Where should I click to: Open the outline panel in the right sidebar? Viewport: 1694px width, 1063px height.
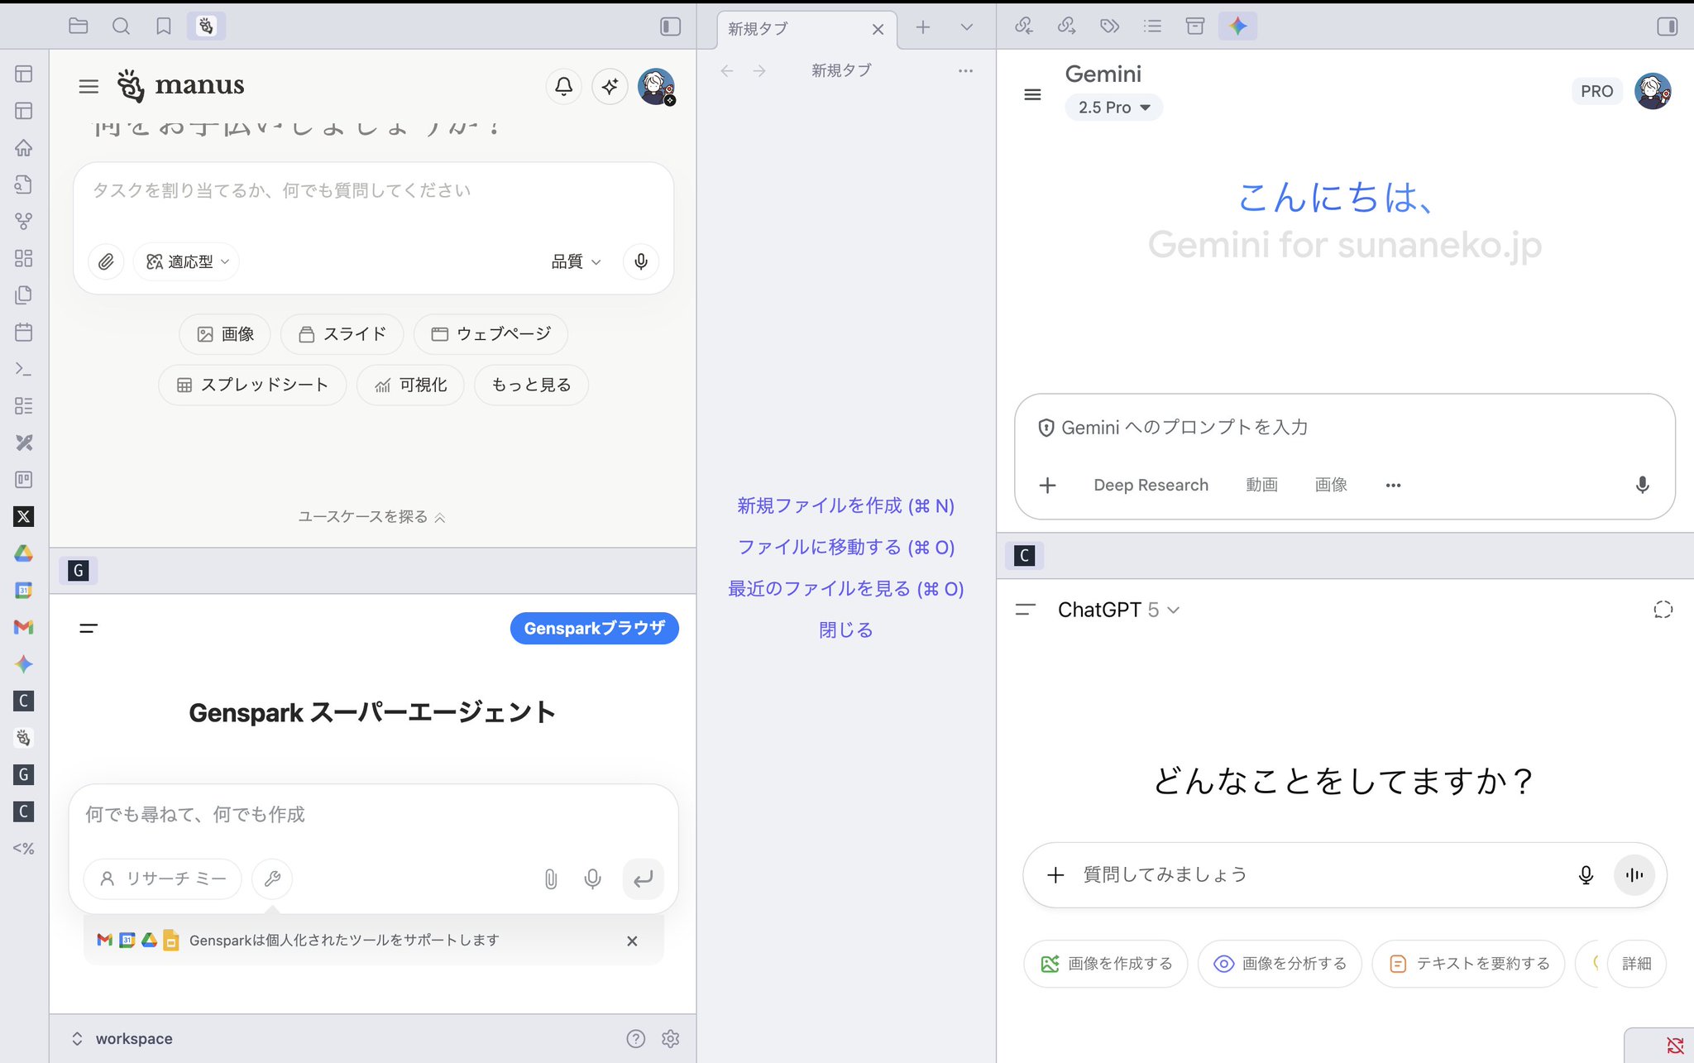[x=1152, y=26]
